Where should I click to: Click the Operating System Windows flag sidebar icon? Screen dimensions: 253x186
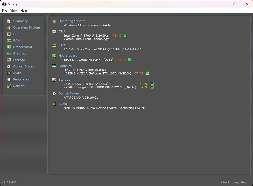coord(9,27)
